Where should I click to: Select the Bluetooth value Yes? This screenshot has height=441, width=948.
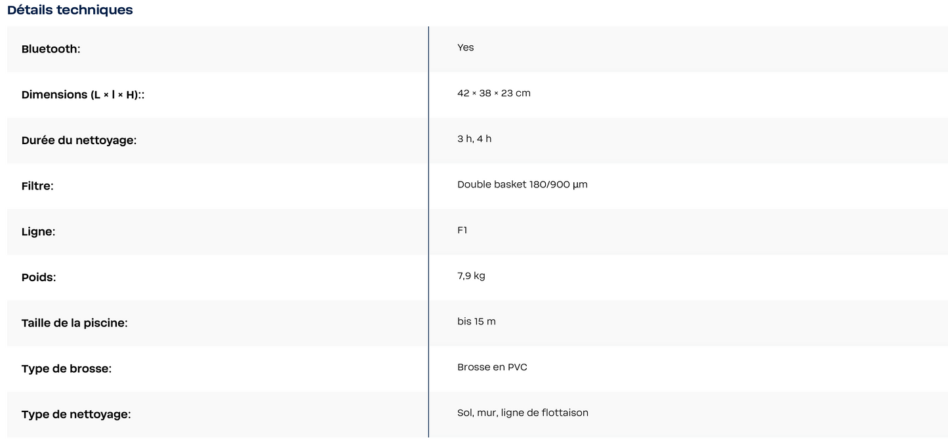(465, 47)
